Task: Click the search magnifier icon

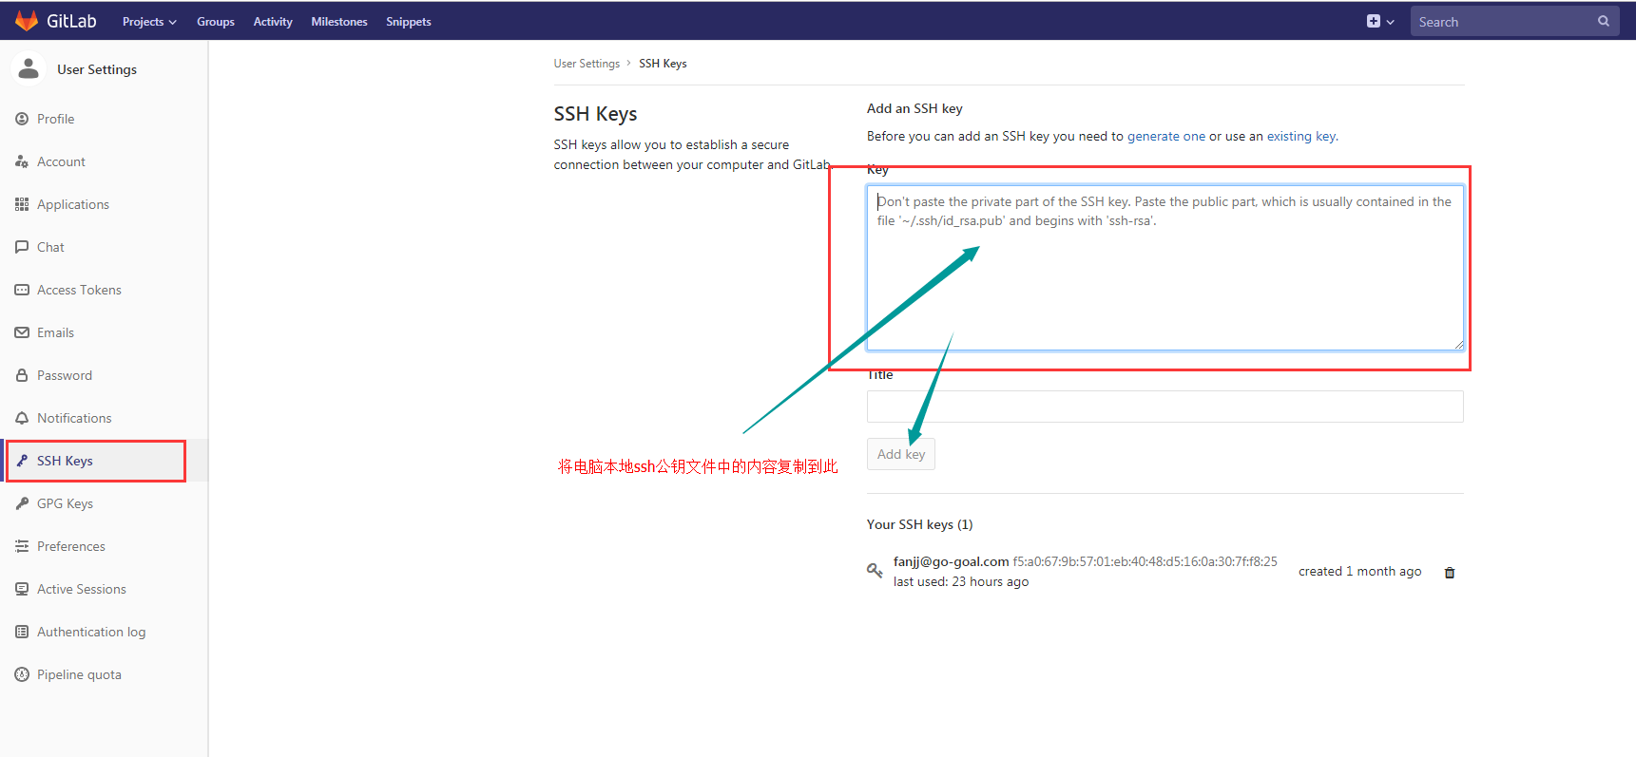Action: pyautogui.click(x=1604, y=21)
